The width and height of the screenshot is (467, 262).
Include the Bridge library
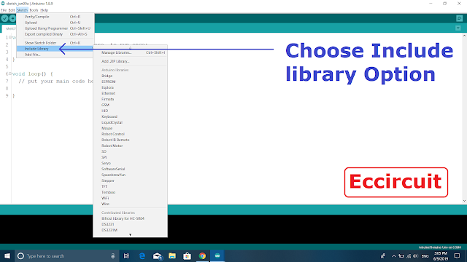point(130,76)
